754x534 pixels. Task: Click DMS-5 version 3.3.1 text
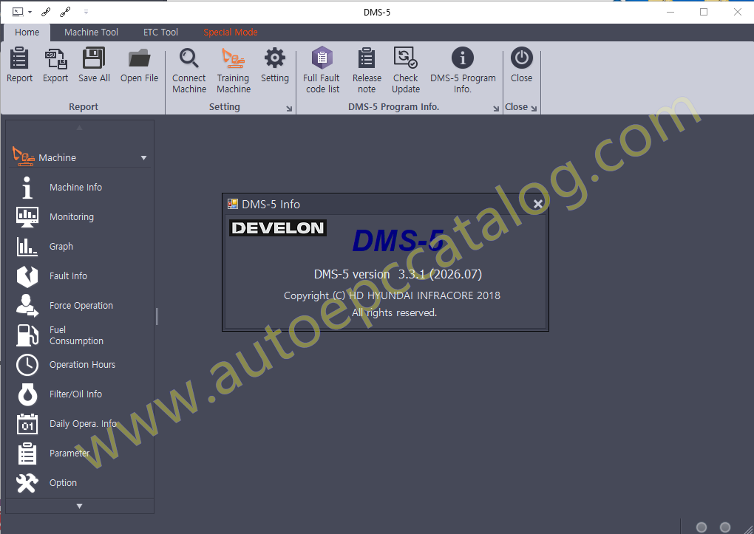pyautogui.click(x=398, y=275)
